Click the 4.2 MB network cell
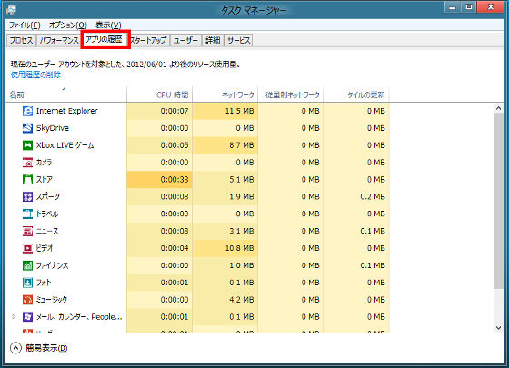509x368 pixels. click(225, 300)
